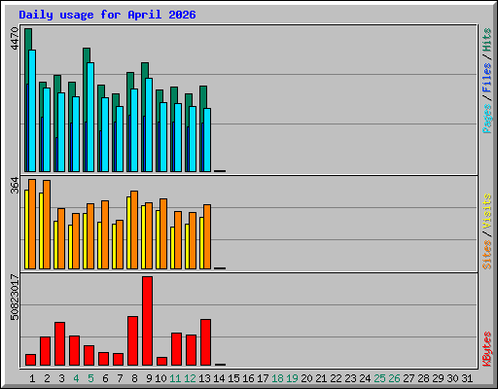Click the 4470 hits axis maximum label

tap(15, 39)
